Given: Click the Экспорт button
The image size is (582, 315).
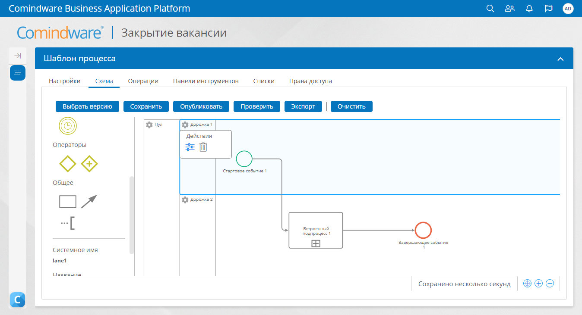Looking at the screenshot, I should pyautogui.click(x=303, y=106).
